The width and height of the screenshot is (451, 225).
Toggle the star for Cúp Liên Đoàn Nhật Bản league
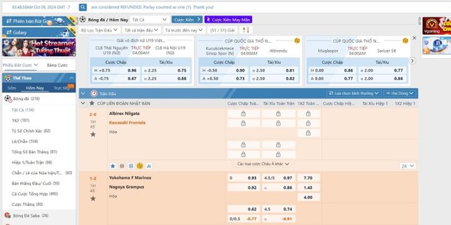coord(92,104)
